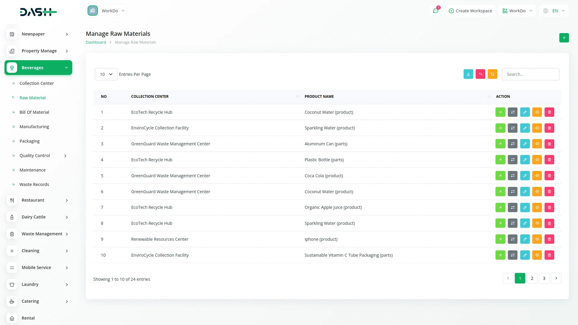Go to page 2 of results
Image resolution: width=578 pixels, height=325 pixels.
(x=532, y=278)
